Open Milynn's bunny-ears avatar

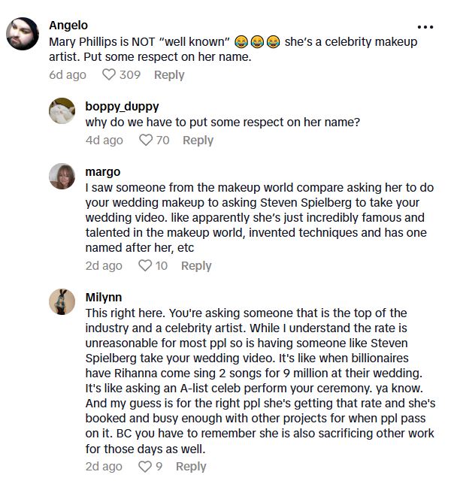62,301
